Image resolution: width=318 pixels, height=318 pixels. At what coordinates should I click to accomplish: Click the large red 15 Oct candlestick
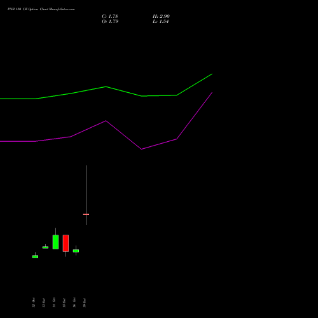[66, 243]
